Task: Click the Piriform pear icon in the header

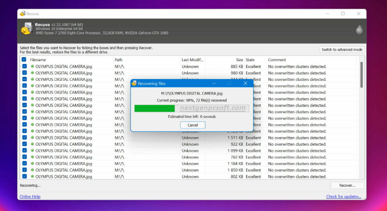Action: pyautogui.click(x=359, y=29)
